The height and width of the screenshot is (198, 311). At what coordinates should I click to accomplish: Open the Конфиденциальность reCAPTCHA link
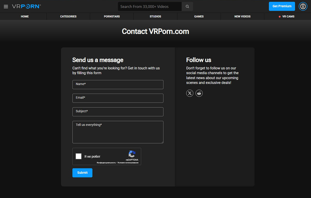tap(106, 163)
